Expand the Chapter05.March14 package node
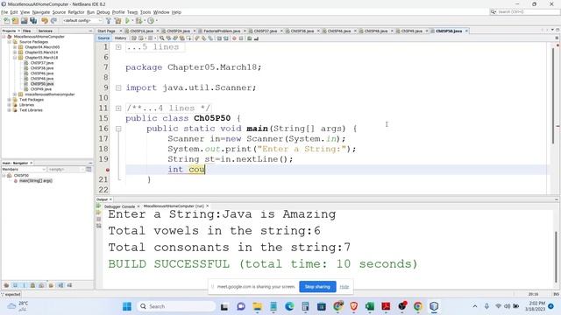561x315 pixels. pos(15,52)
